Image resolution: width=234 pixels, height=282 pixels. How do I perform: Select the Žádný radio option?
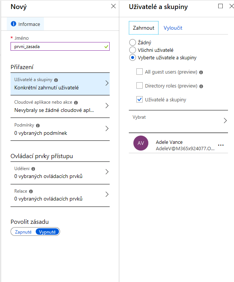(132, 43)
